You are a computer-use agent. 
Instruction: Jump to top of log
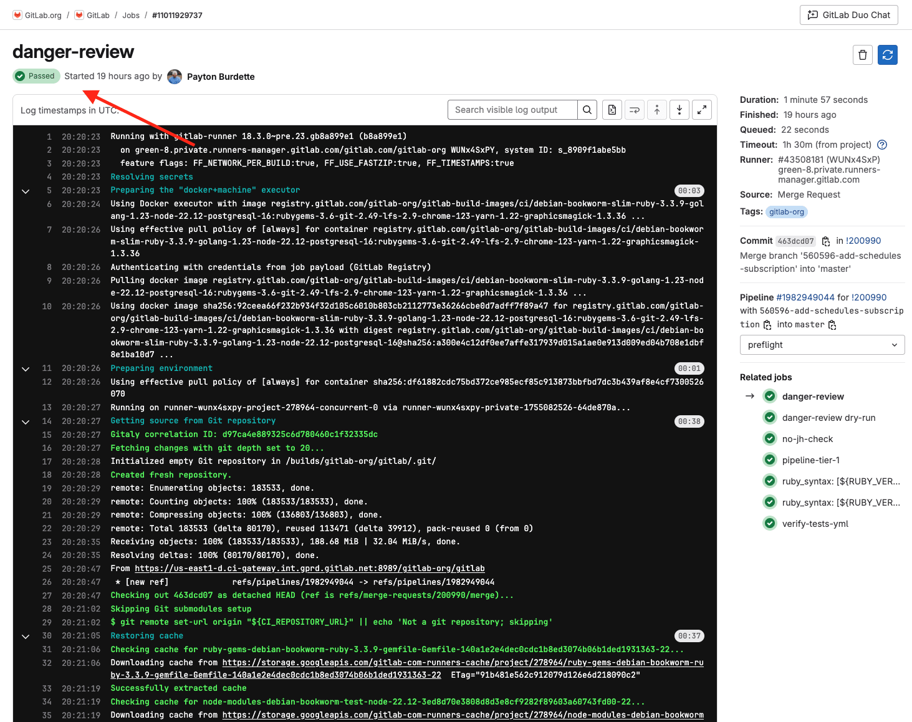[x=657, y=110]
